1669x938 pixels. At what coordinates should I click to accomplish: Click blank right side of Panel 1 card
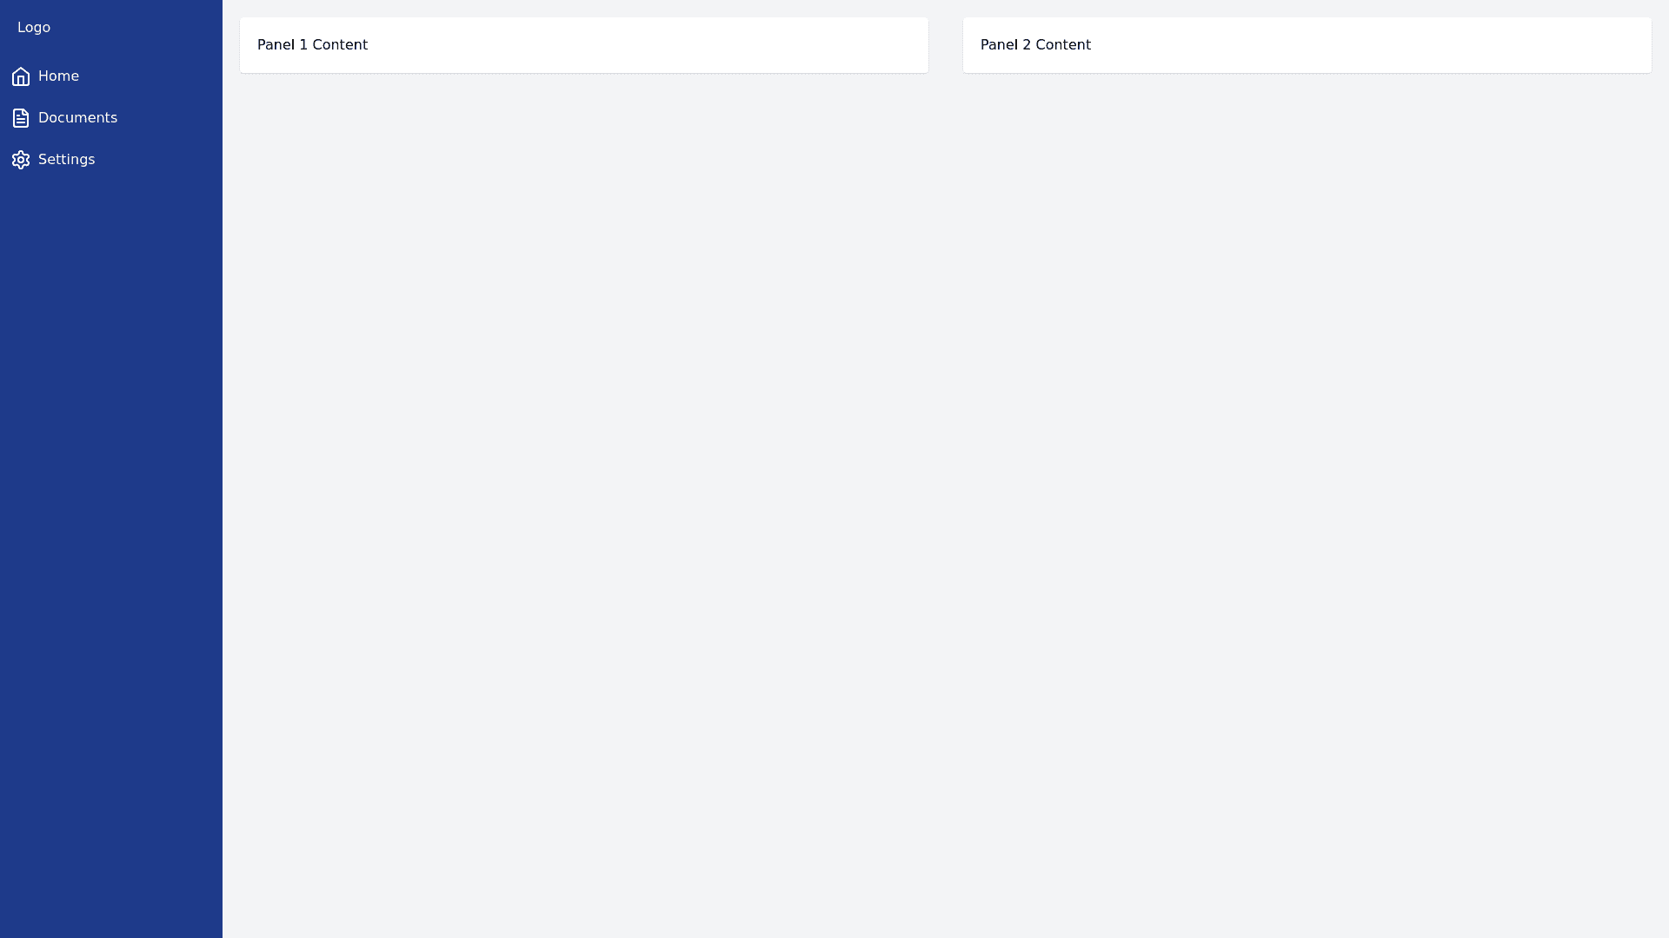739,45
